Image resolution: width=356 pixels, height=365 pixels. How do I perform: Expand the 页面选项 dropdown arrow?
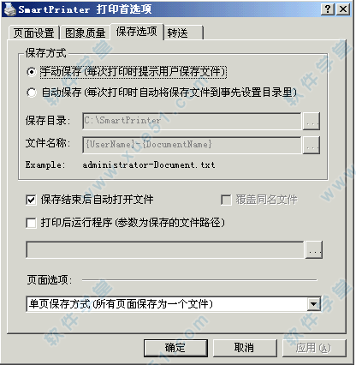point(313,304)
